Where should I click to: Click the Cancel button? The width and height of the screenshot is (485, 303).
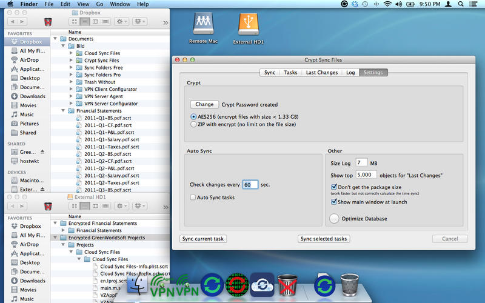[450, 239]
